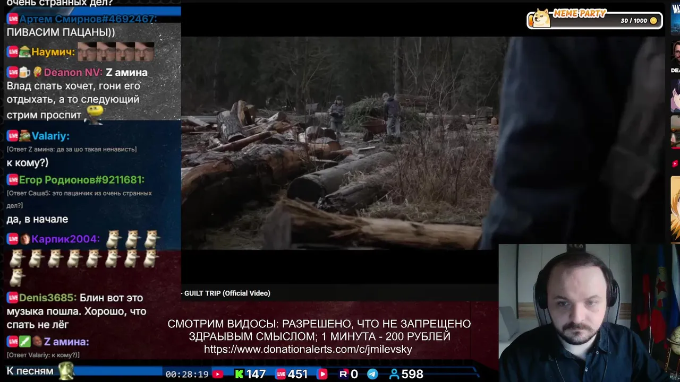Click face emotes in Наумич's message
Viewport: 680px width, 382px height.
pos(116,51)
